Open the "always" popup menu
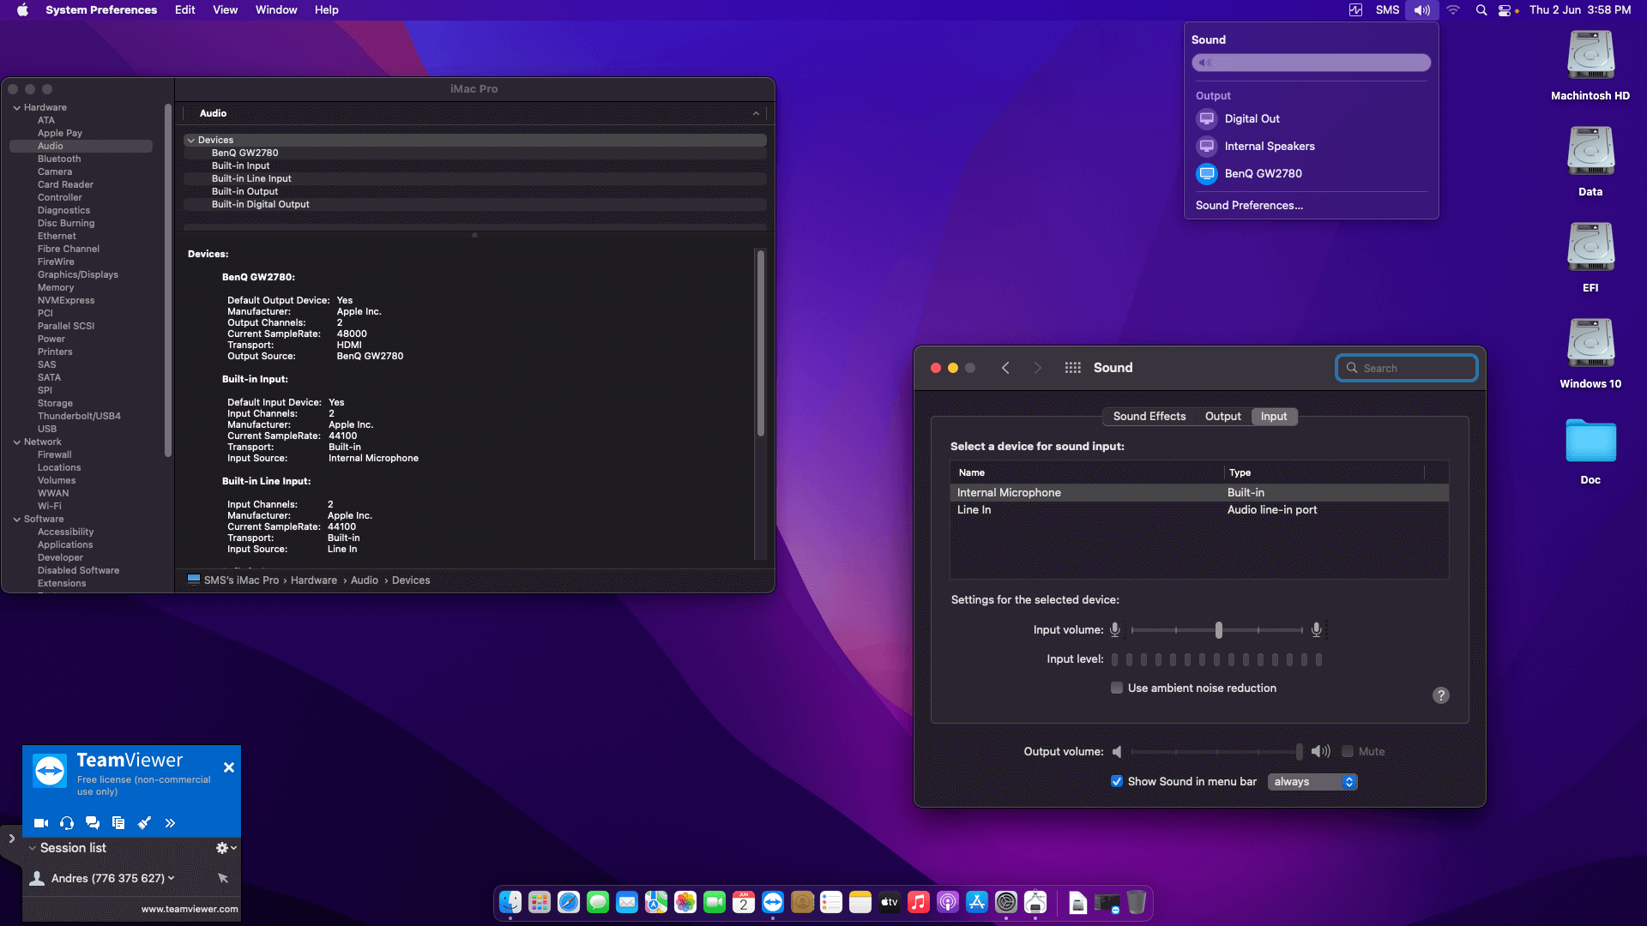This screenshot has height=926, width=1647. coord(1312,782)
